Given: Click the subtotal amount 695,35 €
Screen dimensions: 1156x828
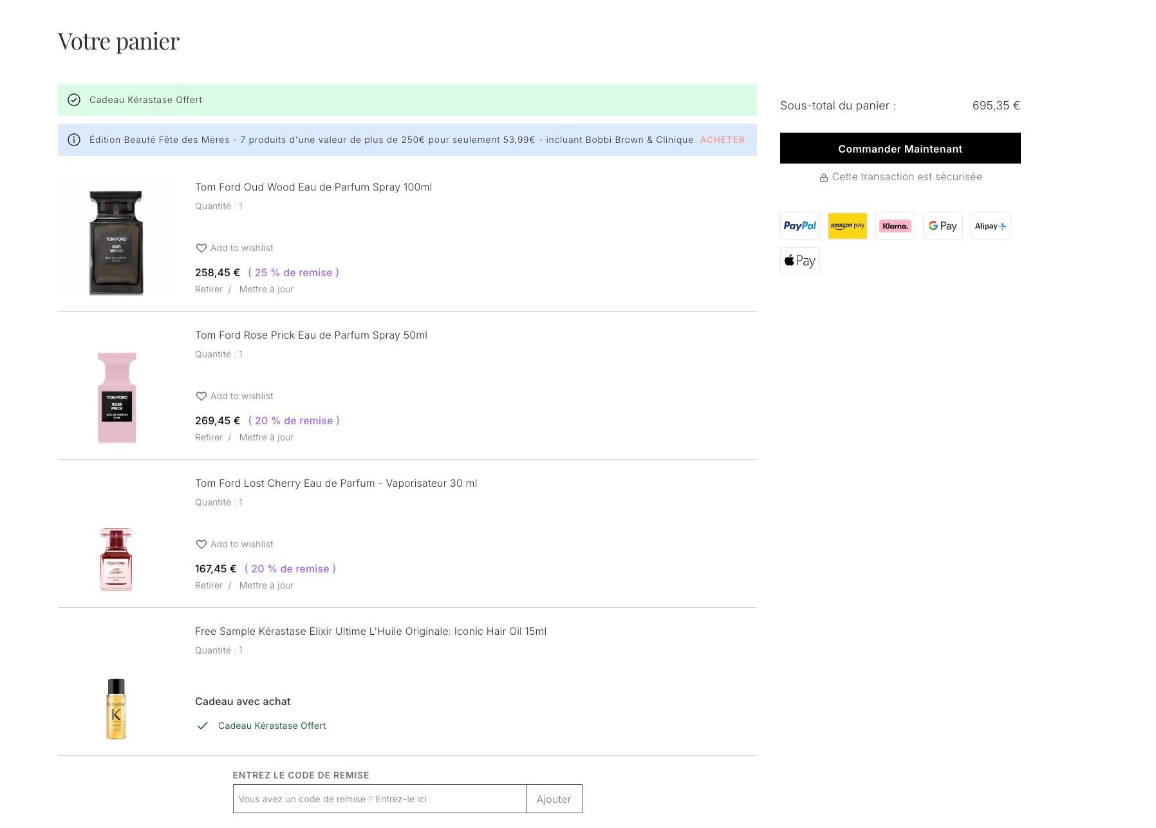Looking at the screenshot, I should coord(996,105).
